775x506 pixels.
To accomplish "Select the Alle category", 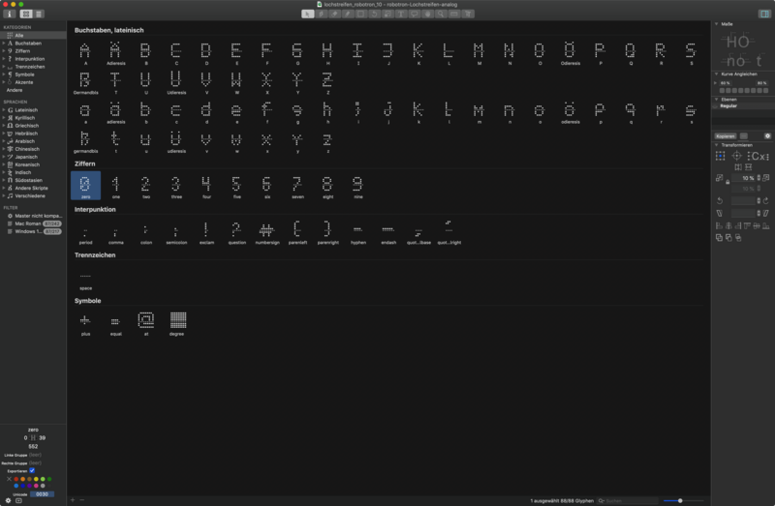I will (x=19, y=35).
